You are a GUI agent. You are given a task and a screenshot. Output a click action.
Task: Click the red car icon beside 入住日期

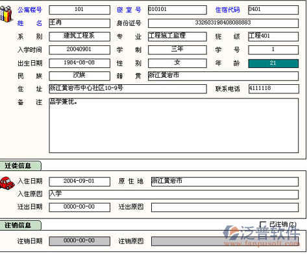pos(7,183)
